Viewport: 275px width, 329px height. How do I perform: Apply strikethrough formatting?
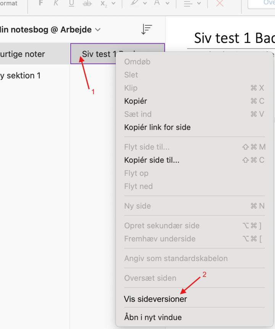[x=87, y=3]
